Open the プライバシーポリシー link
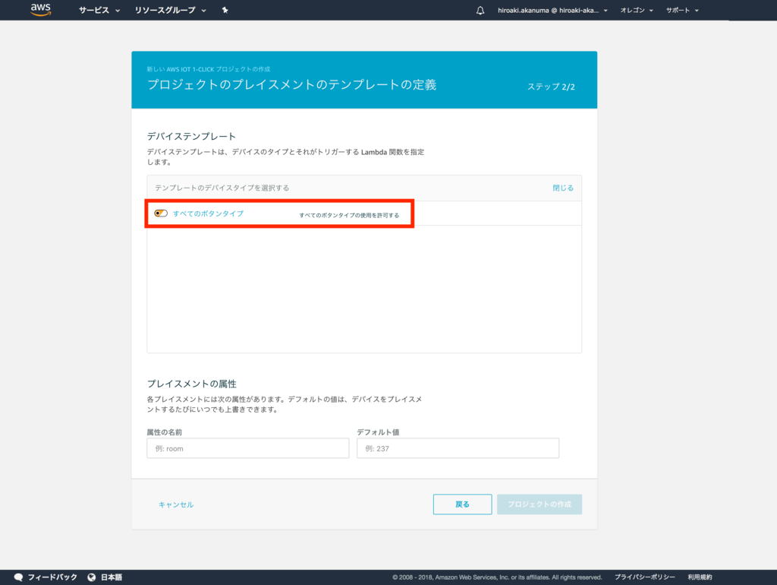 click(646, 577)
